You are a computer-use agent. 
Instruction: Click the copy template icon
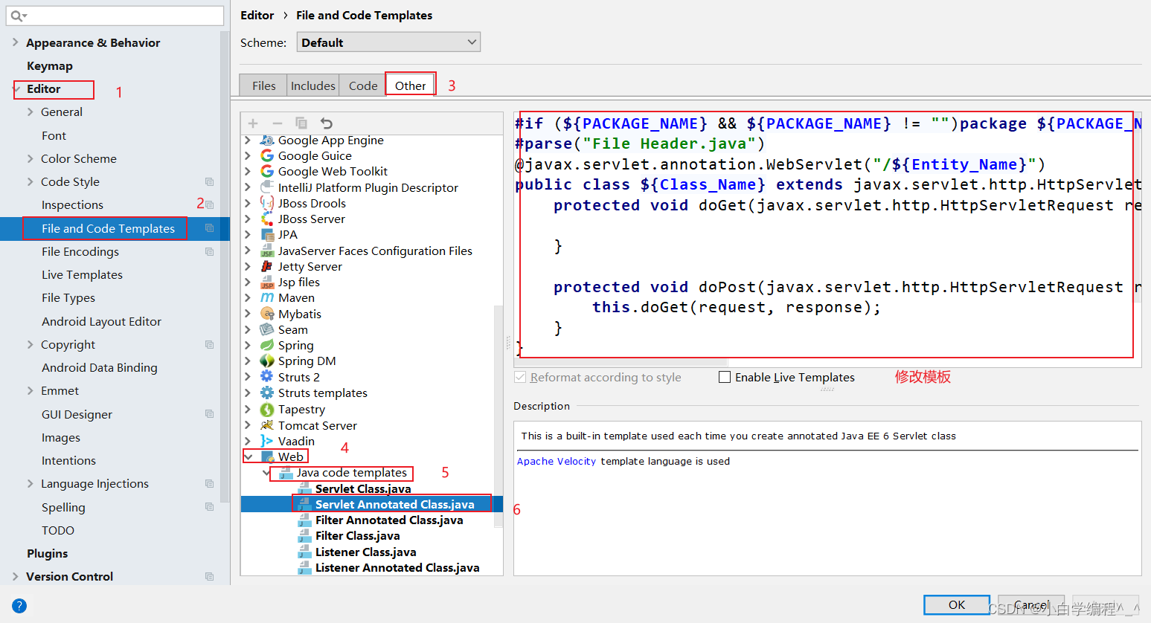301,123
